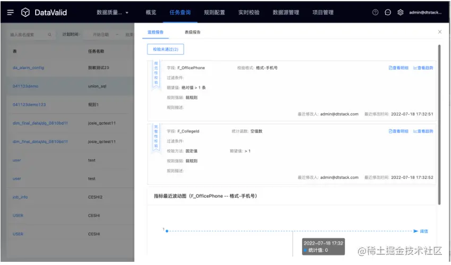Click the 完整性校验 ribbon tag
The image size is (451, 265).
[x=156, y=137]
